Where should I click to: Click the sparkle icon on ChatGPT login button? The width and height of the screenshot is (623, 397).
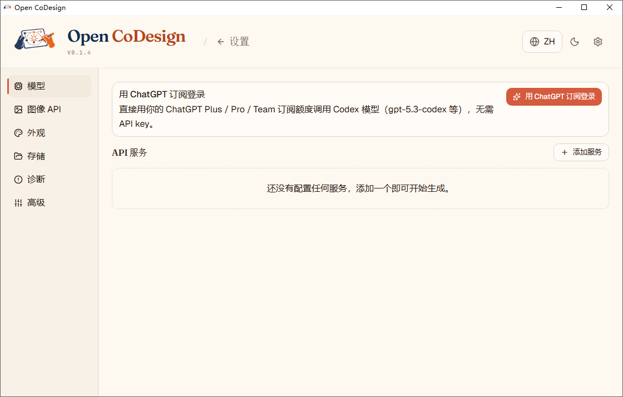click(x=516, y=96)
